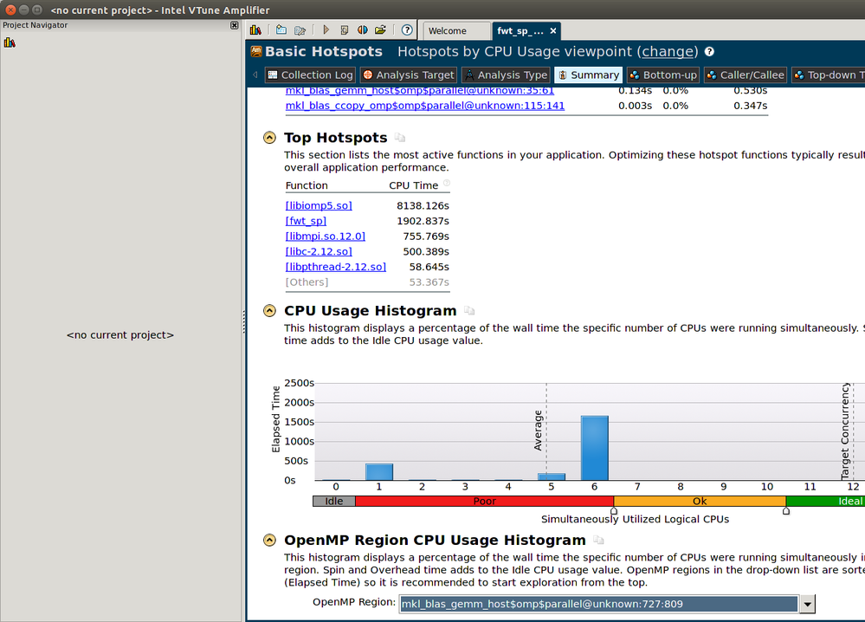Click the viewpoint 'change' link
This screenshot has width=865, height=622.
668,51
